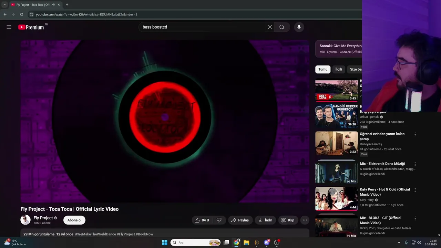
Task: Click the video player to pause
Action: pos(165,121)
